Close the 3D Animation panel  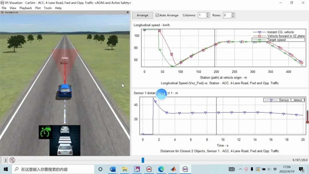pyautogui.click(x=128, y=12)
